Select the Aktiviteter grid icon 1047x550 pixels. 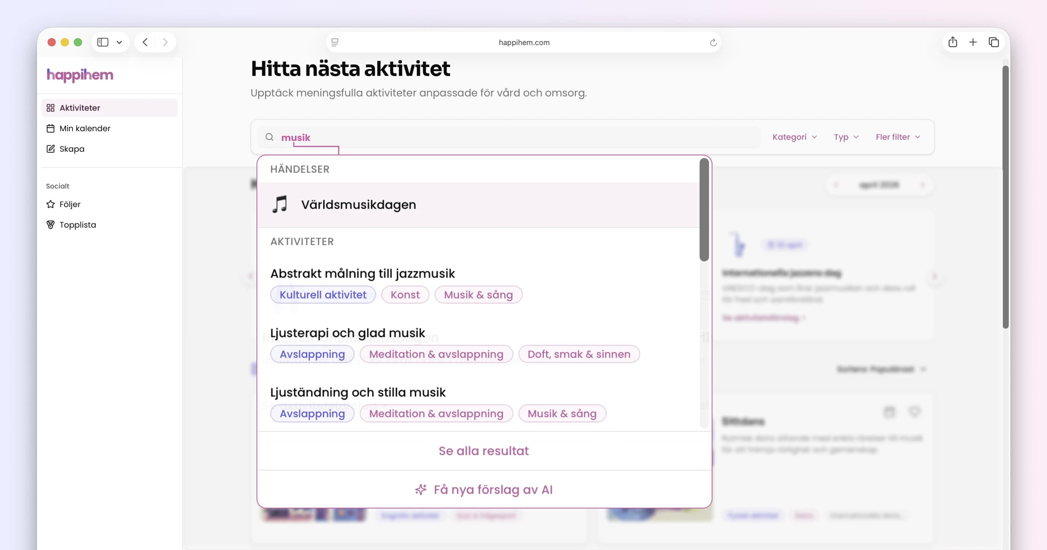[x=50, y=108]
